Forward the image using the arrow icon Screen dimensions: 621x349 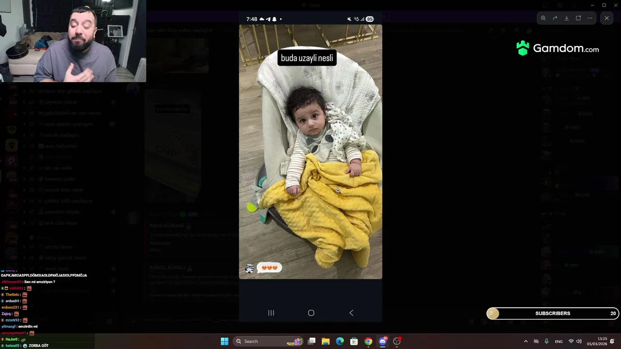pyautogui.click(x=555, y=18)
